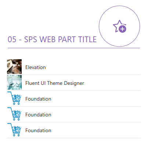Click empty space in the Fluent UI row

point(112,83)
